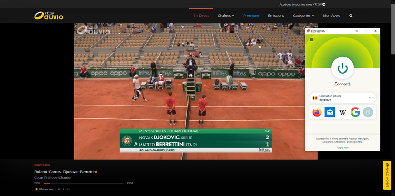This screenshot has height=196, width=395.
Task: Go to En Direct tab
Action: click(201, 16)
